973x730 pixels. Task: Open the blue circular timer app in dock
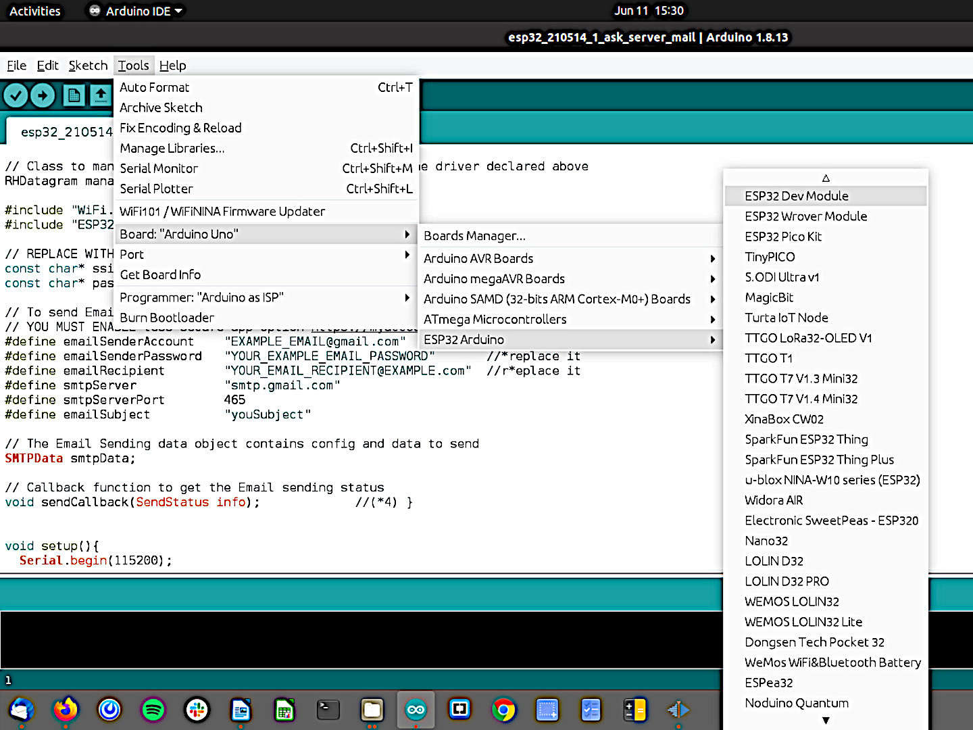pyautogui.click(x=109, y=710)
